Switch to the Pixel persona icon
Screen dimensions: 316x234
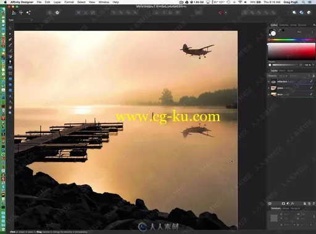[21, 12]
